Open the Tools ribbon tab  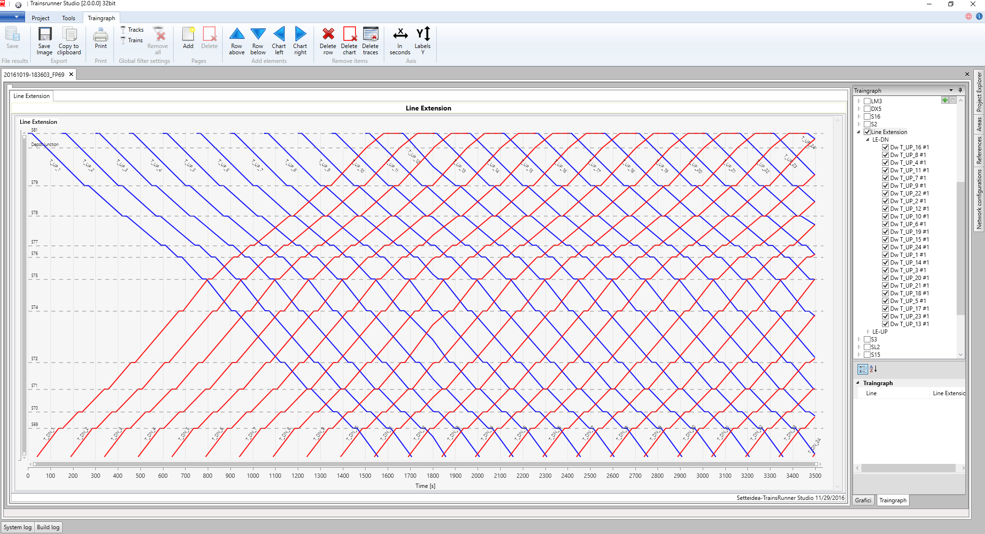coord(69,18)
